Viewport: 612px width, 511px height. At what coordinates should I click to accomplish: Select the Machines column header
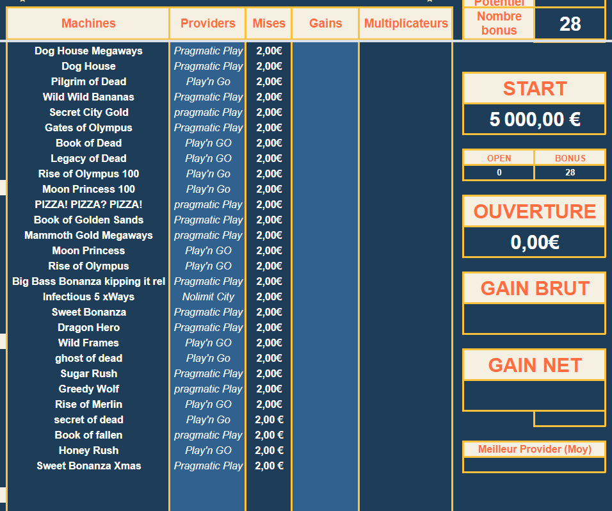pyautogui.click(x=88, y=24)
